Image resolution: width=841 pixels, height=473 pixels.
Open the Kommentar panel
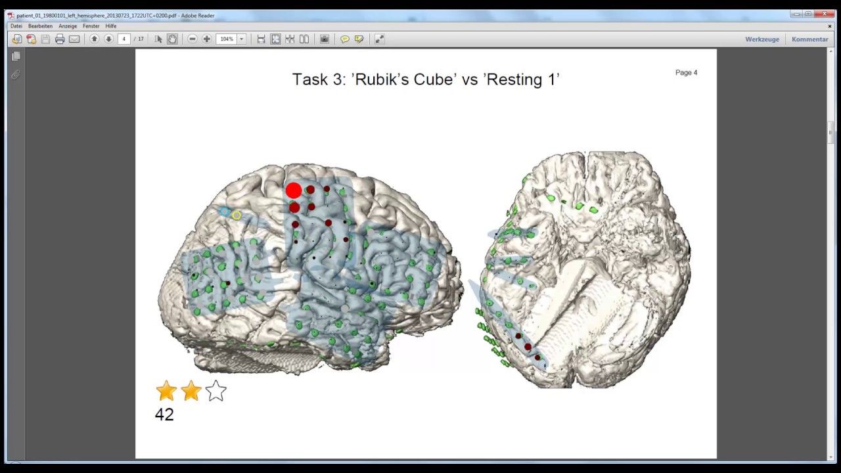(x=810, y=39)
